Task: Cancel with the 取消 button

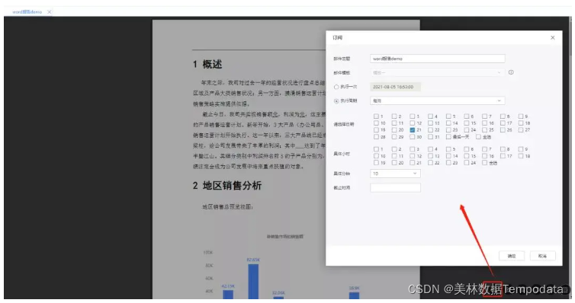Action: click(542, 256)
